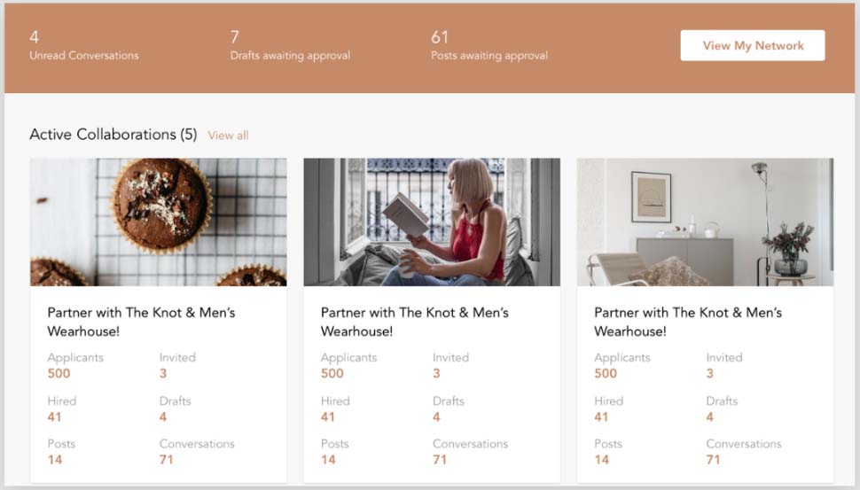This screenshot has height=490, width=860.
Task: View the first card's 14 Posts count
Action: tap(55, 460)
